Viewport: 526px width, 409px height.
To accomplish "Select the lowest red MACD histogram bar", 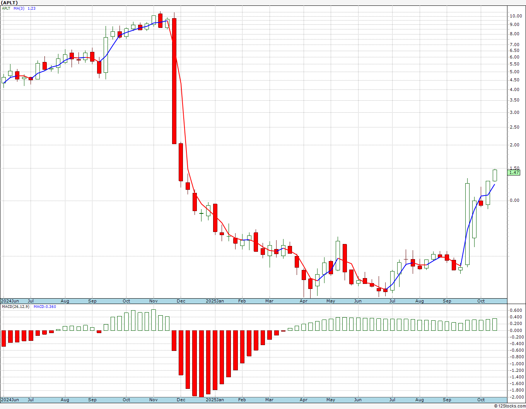I will click(x=201, y=363).
